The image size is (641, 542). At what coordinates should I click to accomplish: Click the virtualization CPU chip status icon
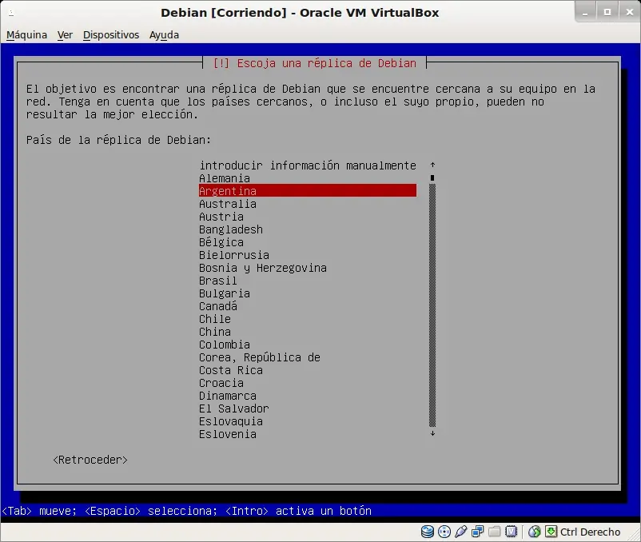511,532
